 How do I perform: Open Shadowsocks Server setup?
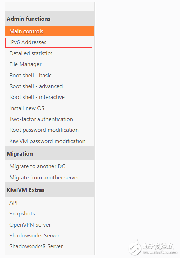pos(49,236)
